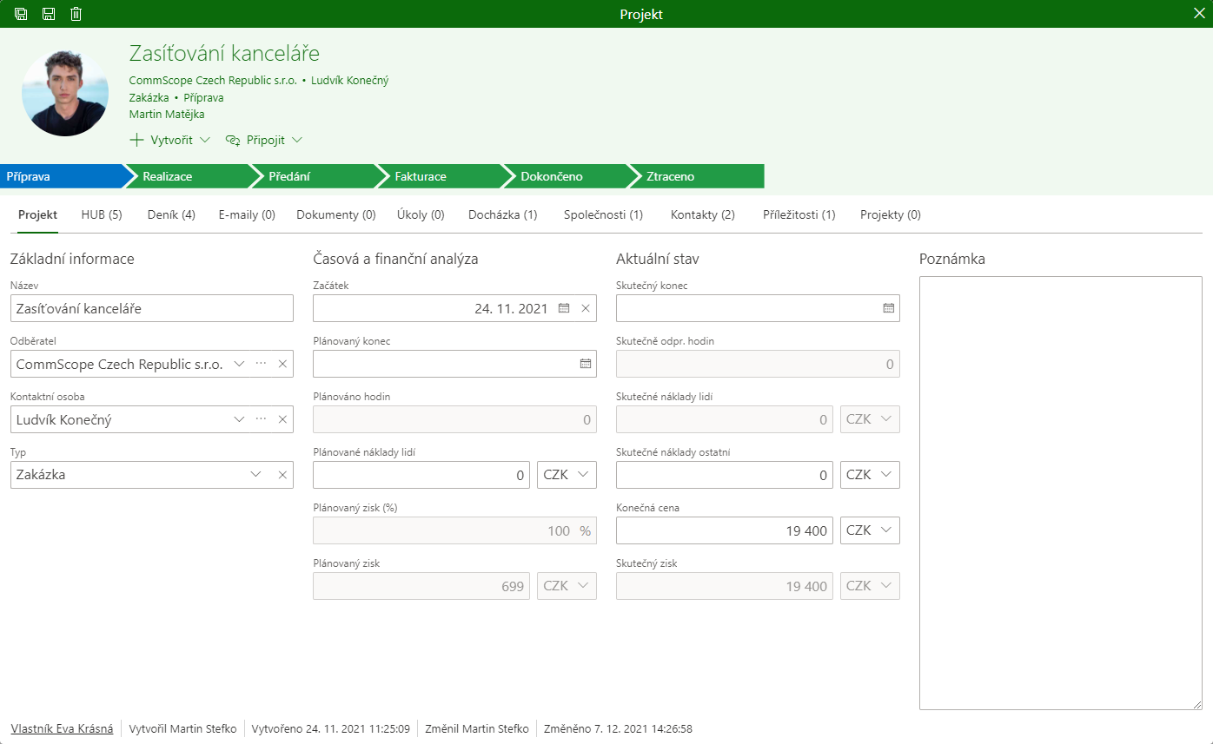Open the Odběratel dropdown arrow
Viewport: 1213px width, 744px height.
(240, 364)
